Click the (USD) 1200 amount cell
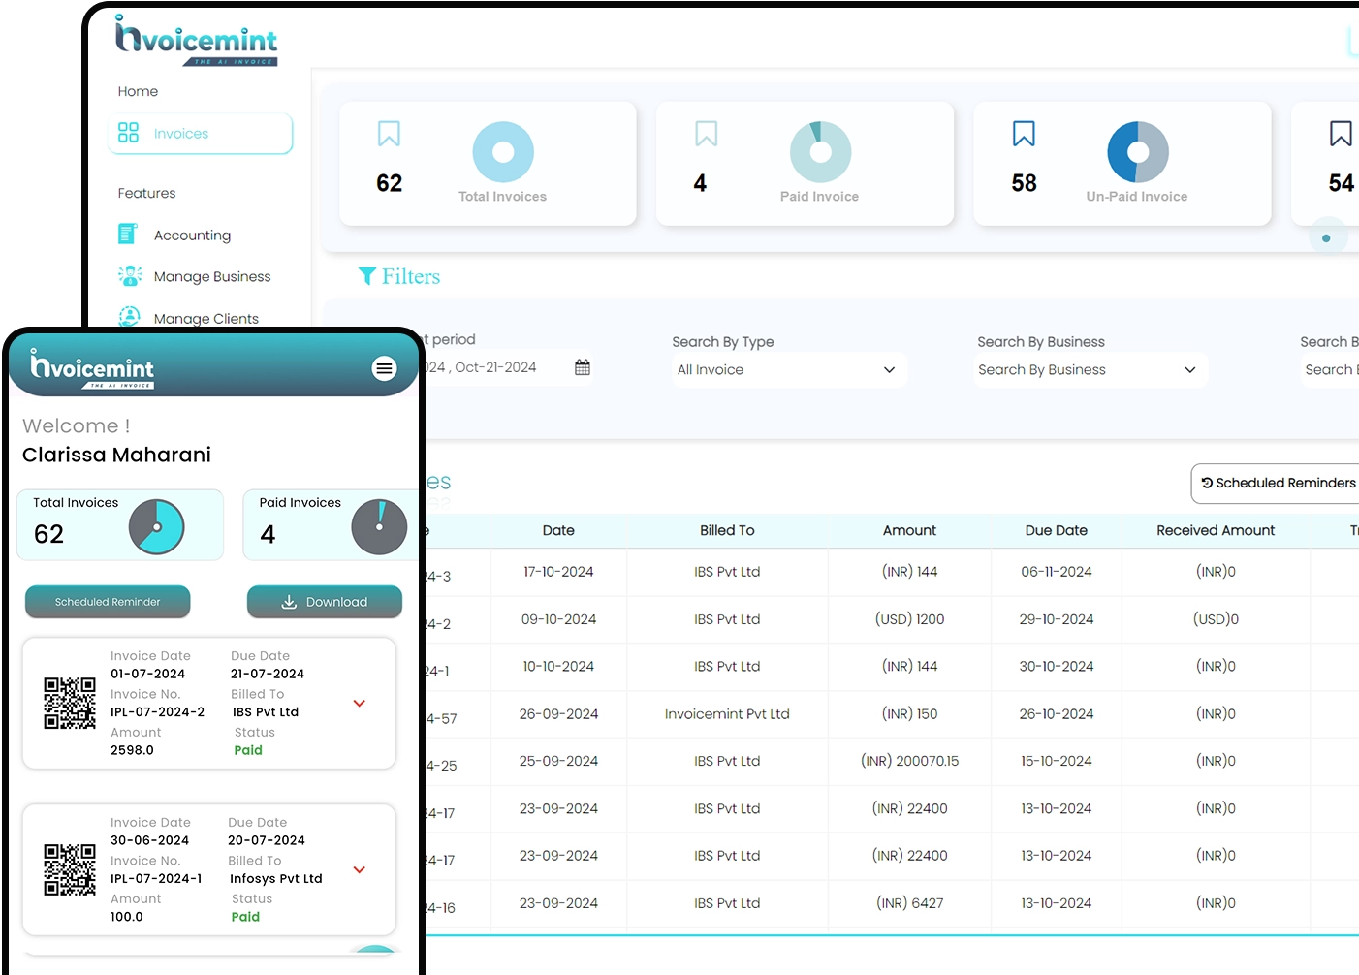Screen dimensions: 1359x975 (x=909, y=619)
